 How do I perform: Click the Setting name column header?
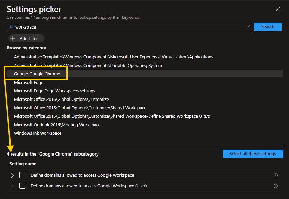(x=23, y=164)
